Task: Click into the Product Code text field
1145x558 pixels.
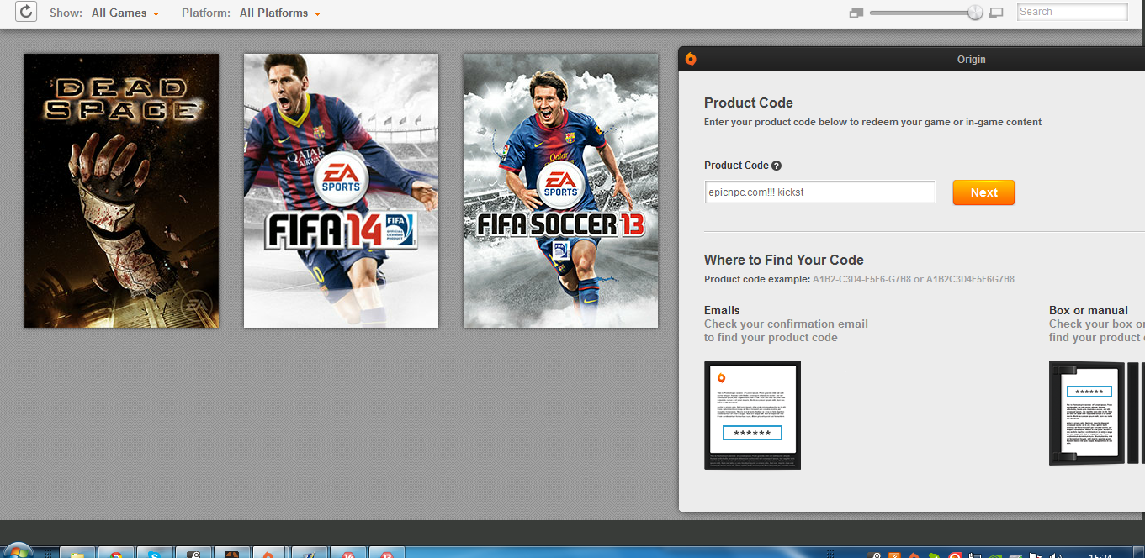Action: tap(819, 192)
